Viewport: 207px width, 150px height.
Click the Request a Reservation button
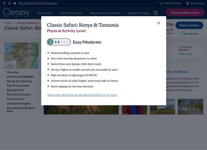coord(185,13)
